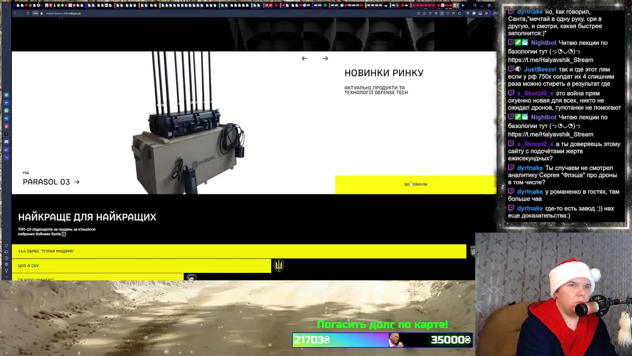Click the info icon after 'бойових балів'

point(64,234)
